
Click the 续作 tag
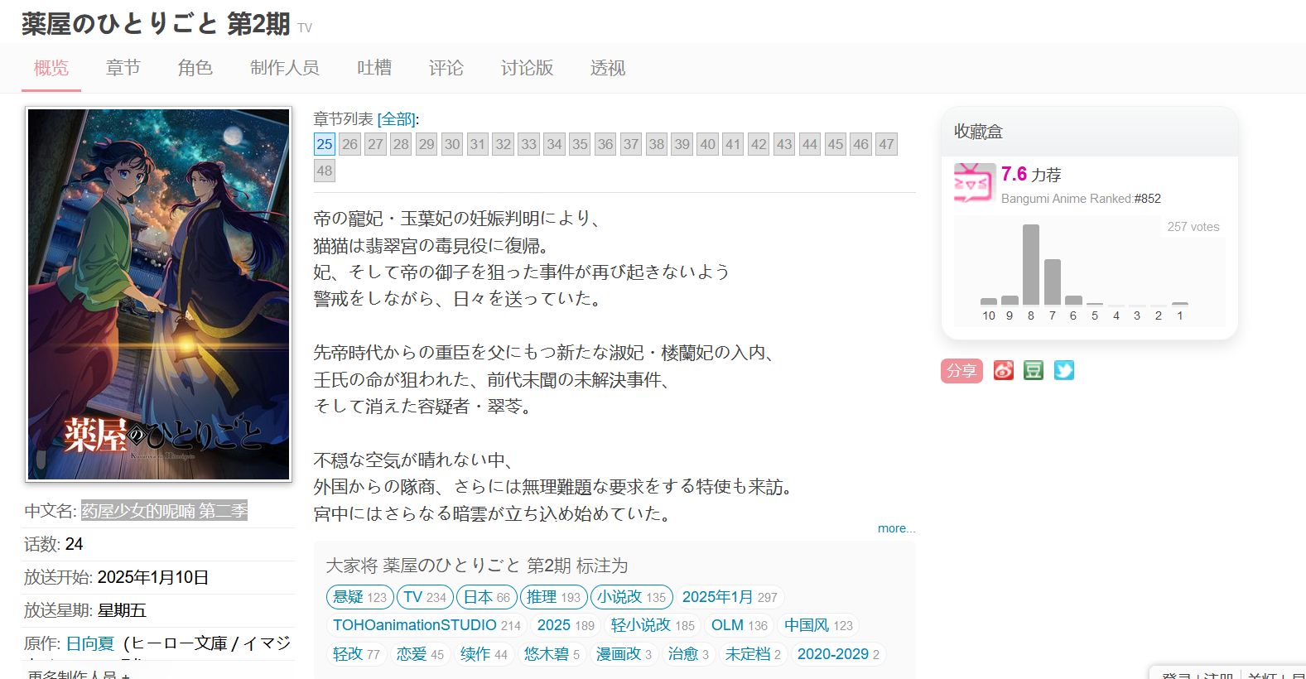pos(484,654)
